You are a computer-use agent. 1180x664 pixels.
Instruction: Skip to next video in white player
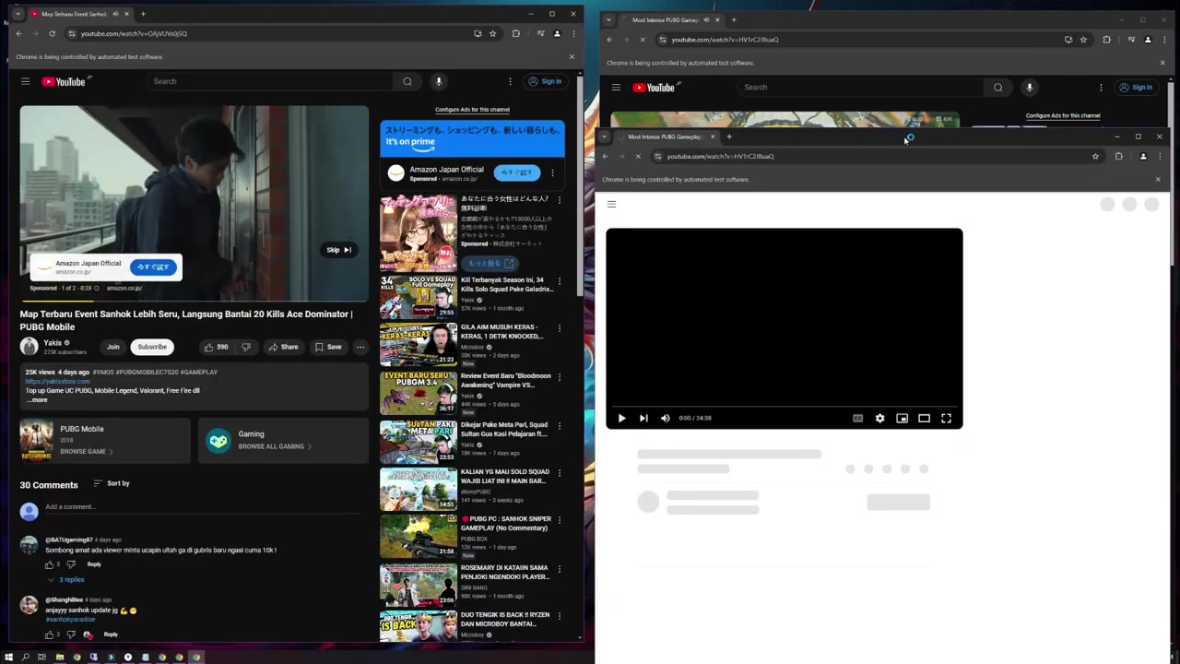tap(643, 418)
